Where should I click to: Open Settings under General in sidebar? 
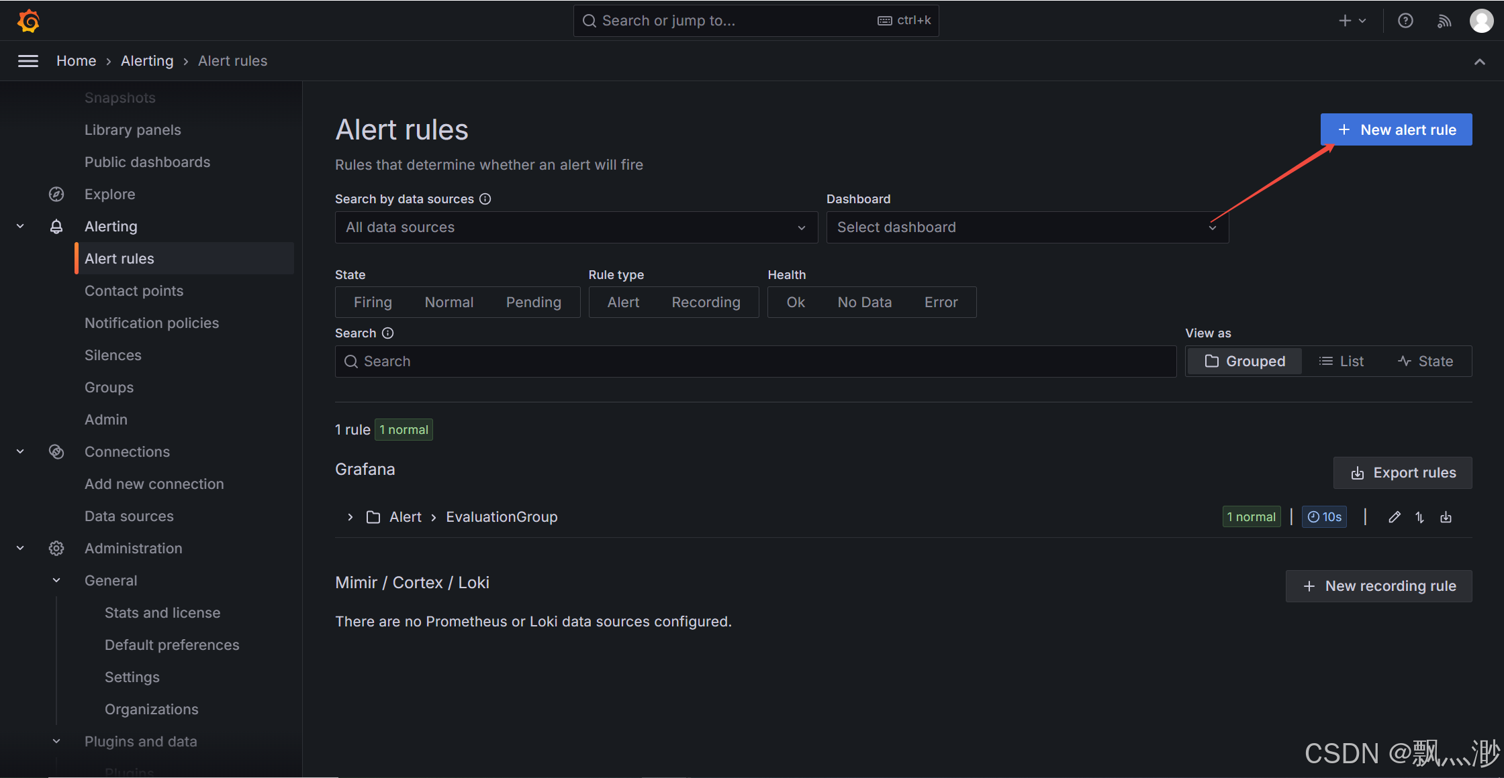pos(132,677)
